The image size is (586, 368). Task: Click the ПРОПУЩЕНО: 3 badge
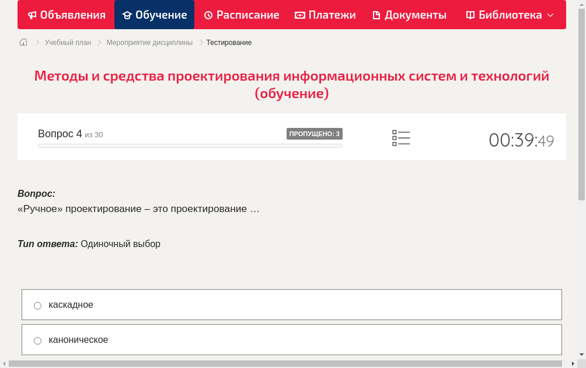point(315,133)
